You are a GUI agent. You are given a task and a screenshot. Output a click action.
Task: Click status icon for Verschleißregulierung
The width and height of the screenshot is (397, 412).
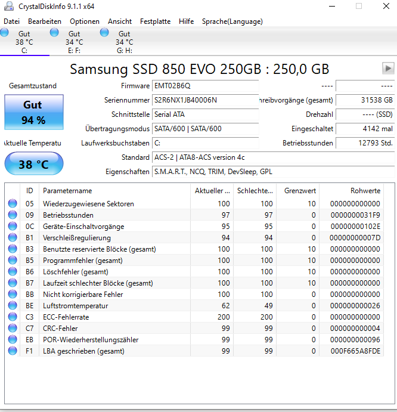pyautogui.click(x=13, y=237)
